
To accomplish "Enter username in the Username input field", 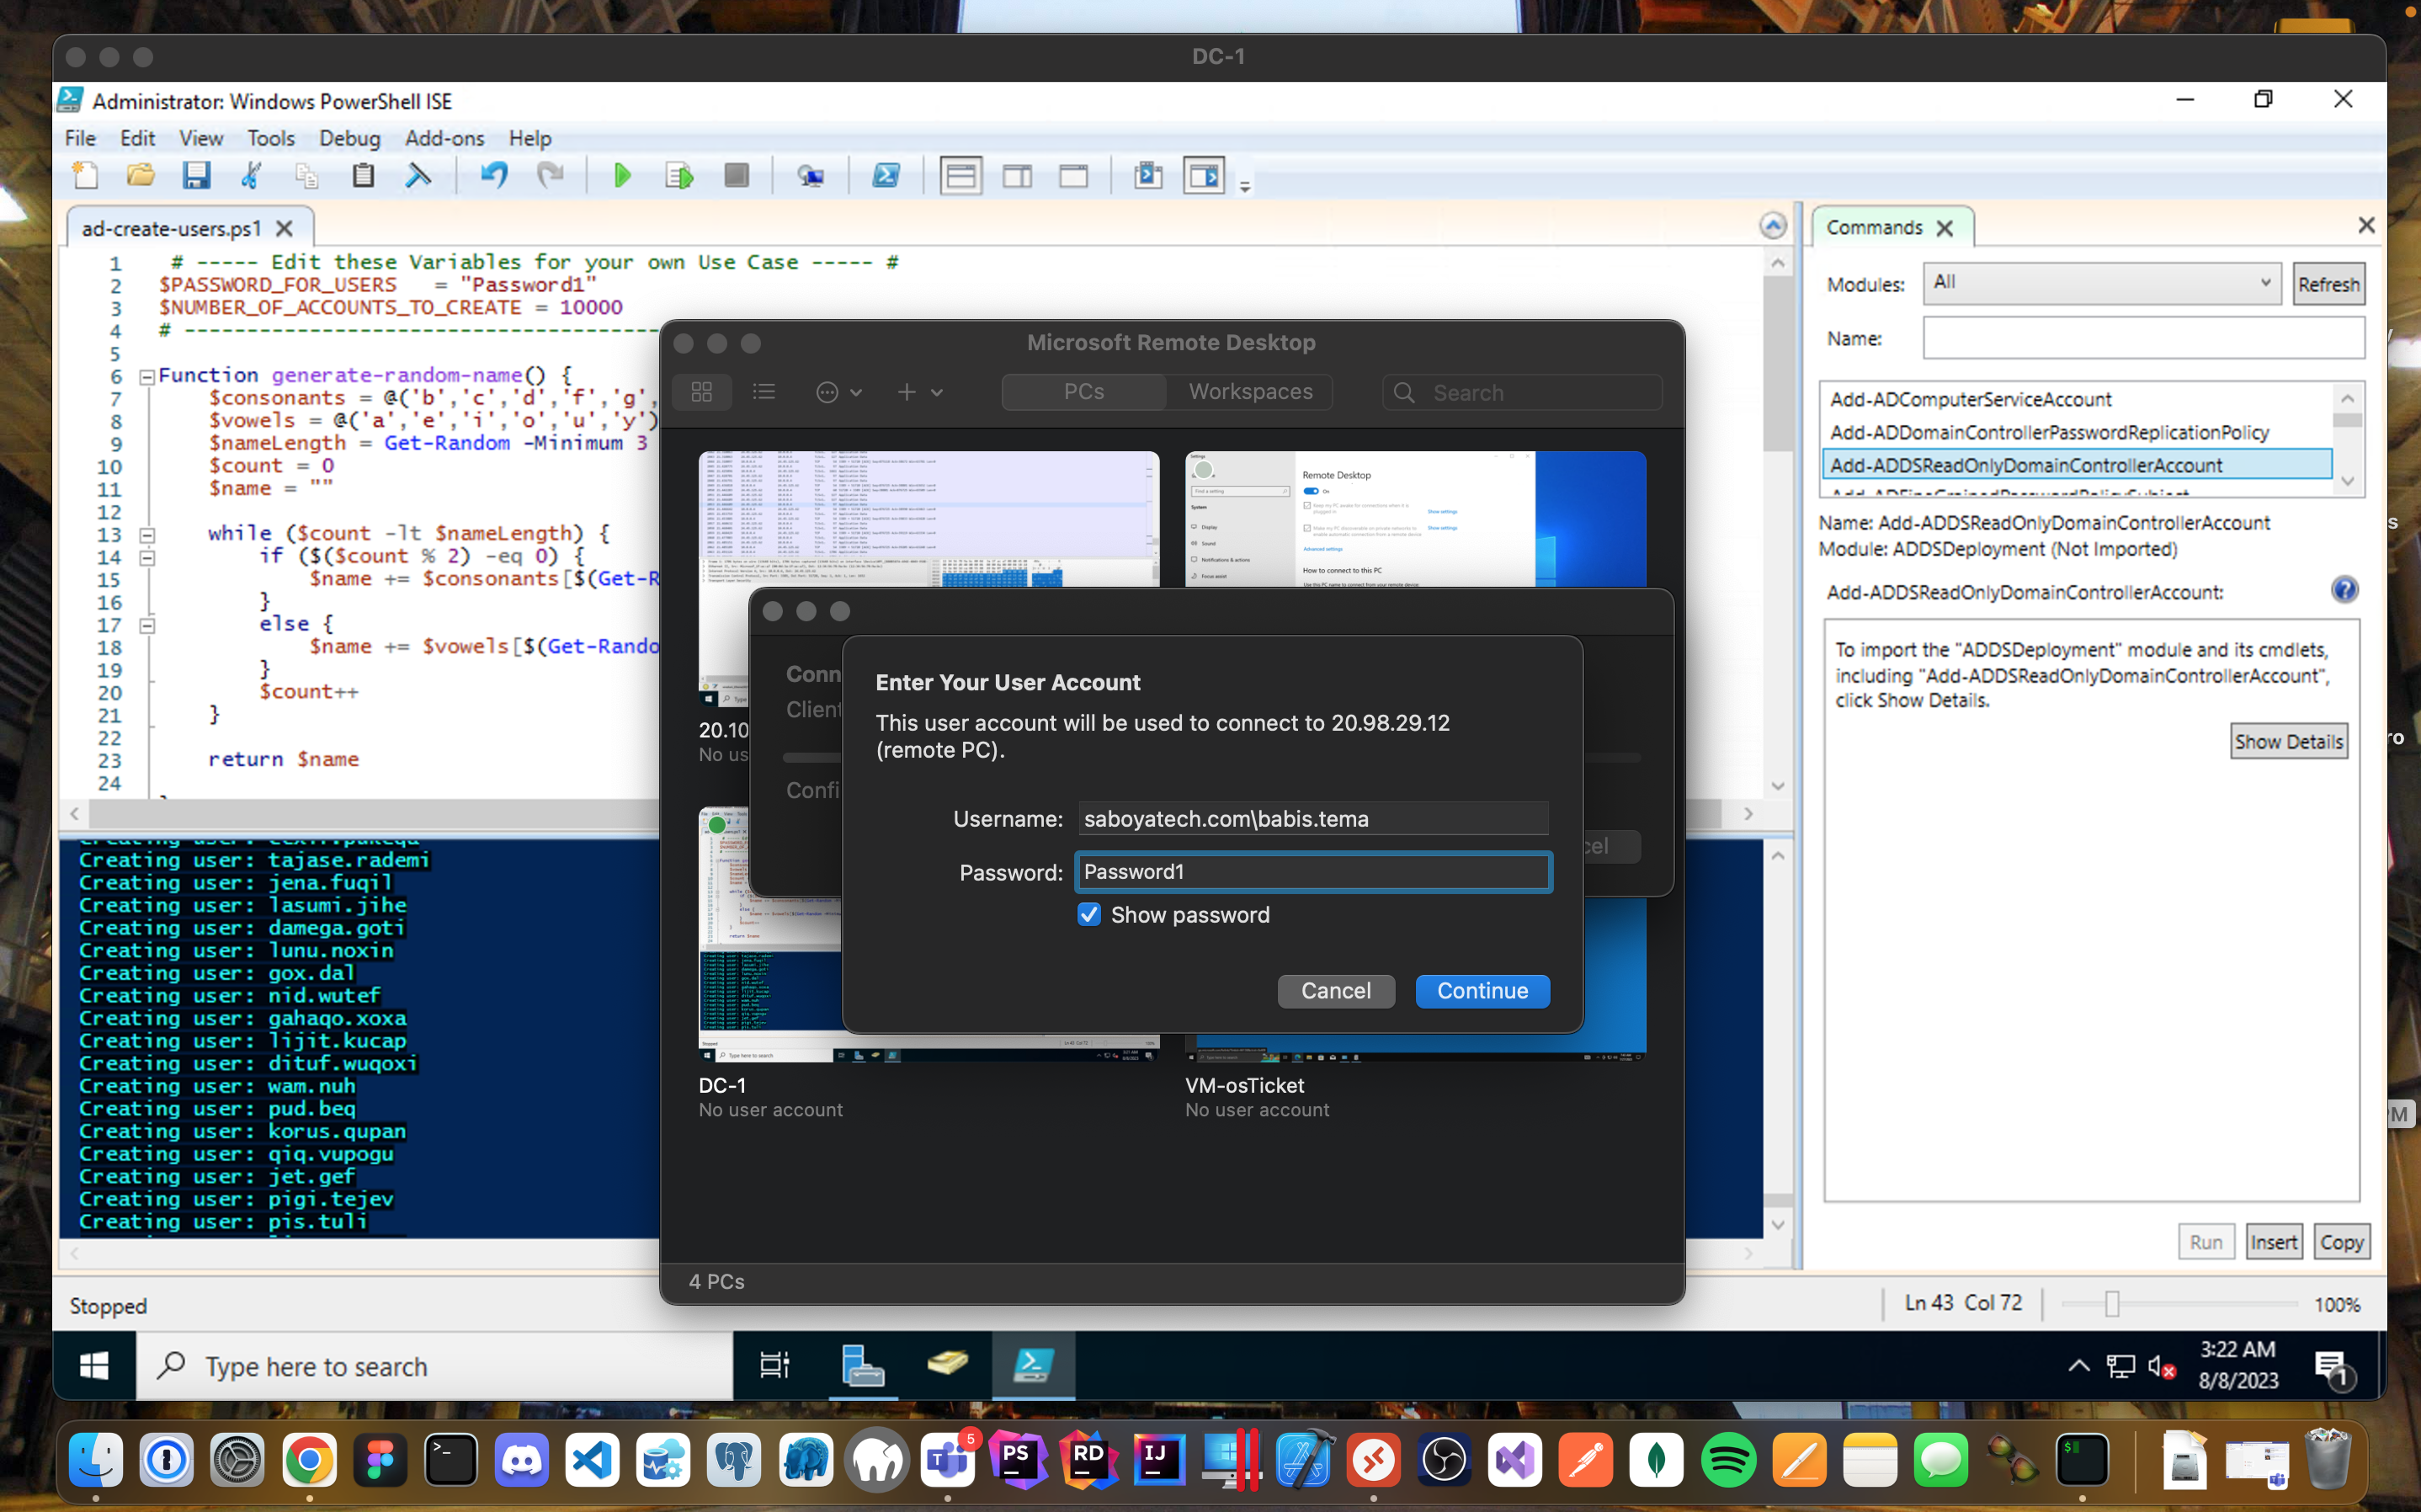I will pos(1312,818).
